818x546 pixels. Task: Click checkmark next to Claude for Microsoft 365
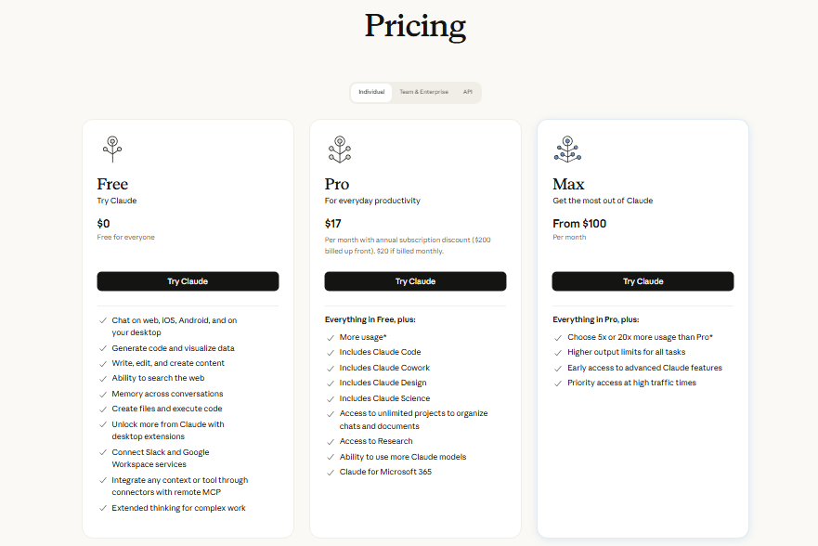tap(331, 473)
